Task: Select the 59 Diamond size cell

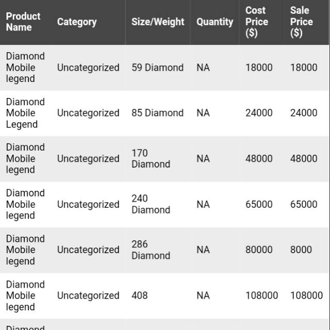Action: pos(157,68)
